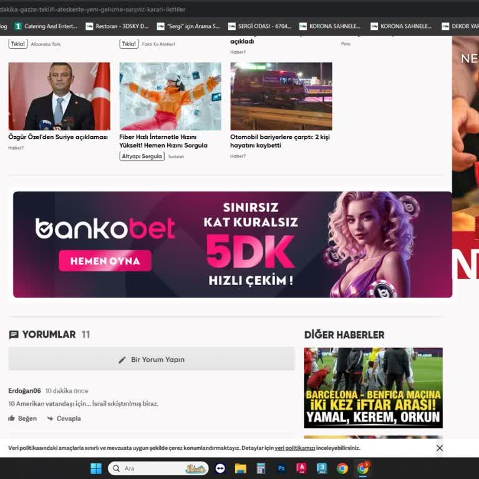Click HEMEN OYNA on bankobet banner
Image resolution: width=479 pixels, height=479 pixels.
tap(105, 261)
